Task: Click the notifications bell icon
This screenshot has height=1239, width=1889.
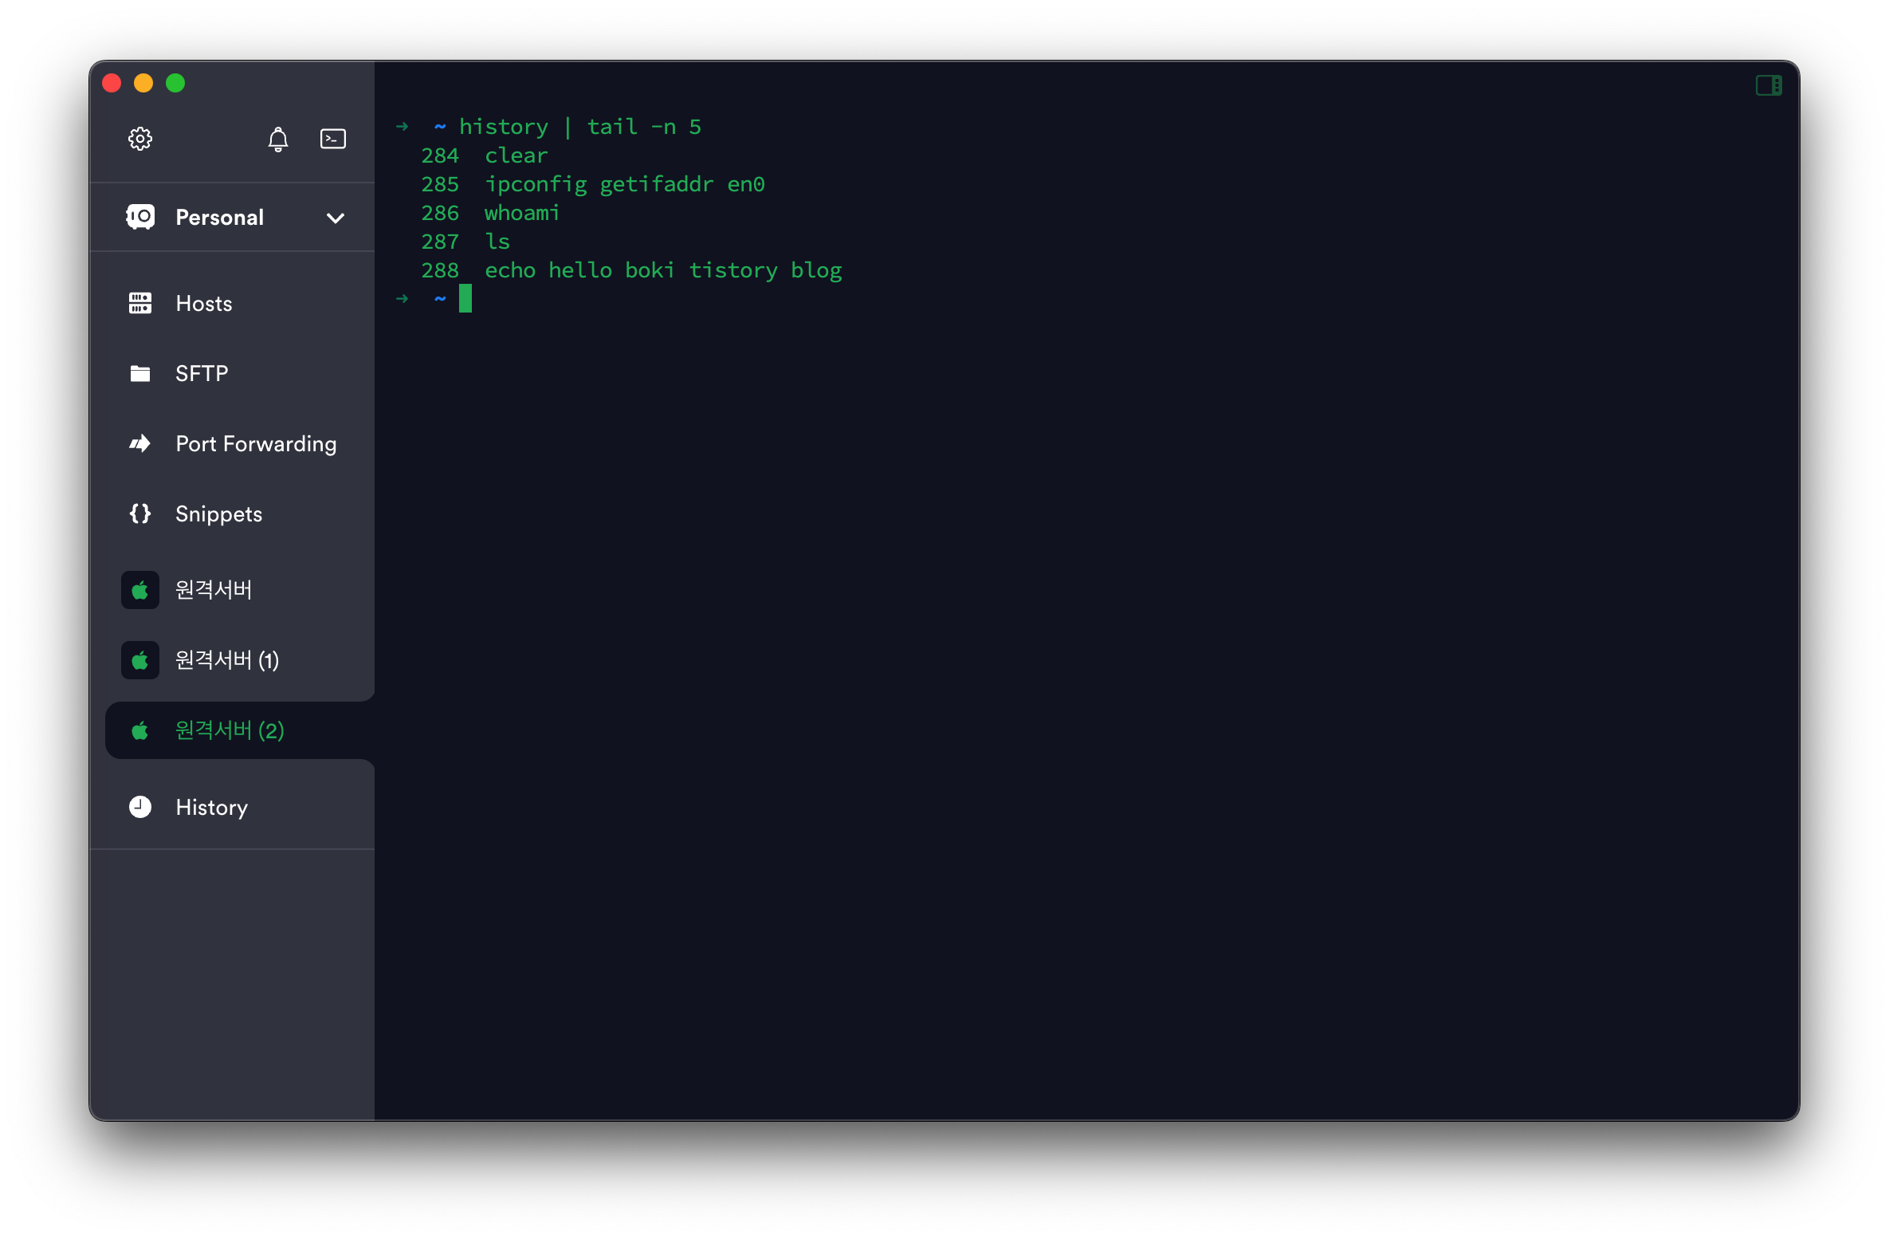Action: pyautogui.click(x=277, y=140)
